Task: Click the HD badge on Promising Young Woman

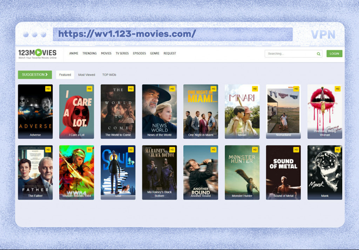Action: click(338, 89)
